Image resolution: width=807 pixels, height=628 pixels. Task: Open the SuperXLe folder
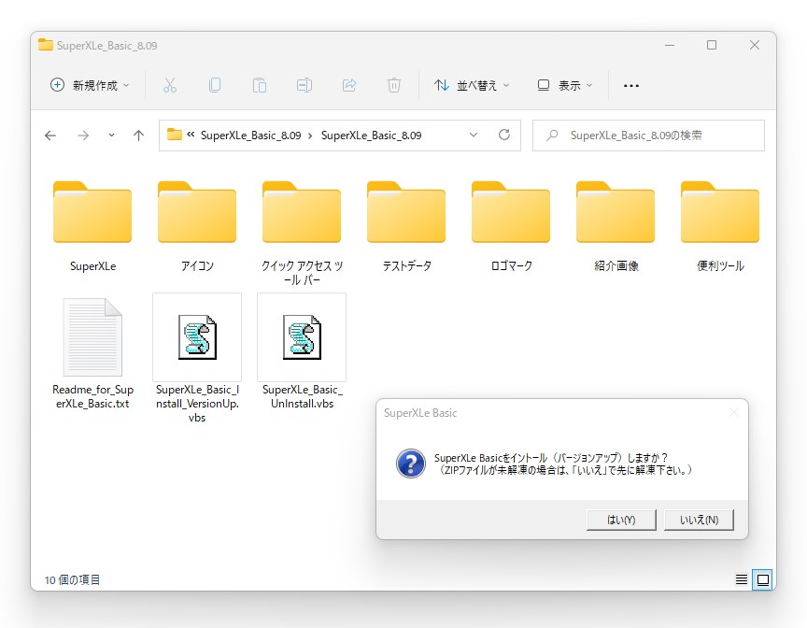tap(92, 215)
